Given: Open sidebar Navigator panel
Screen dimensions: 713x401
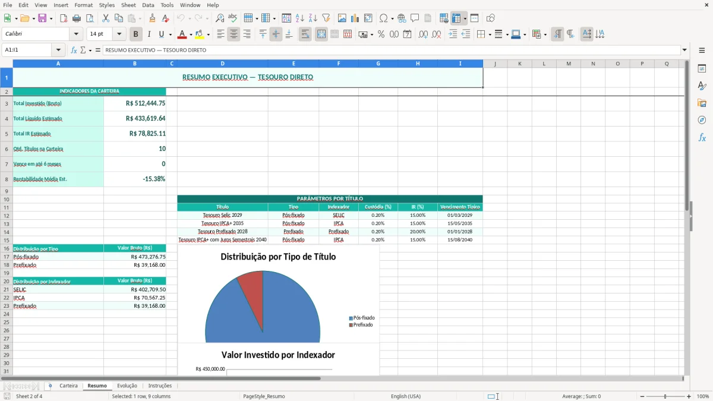Looking at the screenshot, I should point(702,120).
